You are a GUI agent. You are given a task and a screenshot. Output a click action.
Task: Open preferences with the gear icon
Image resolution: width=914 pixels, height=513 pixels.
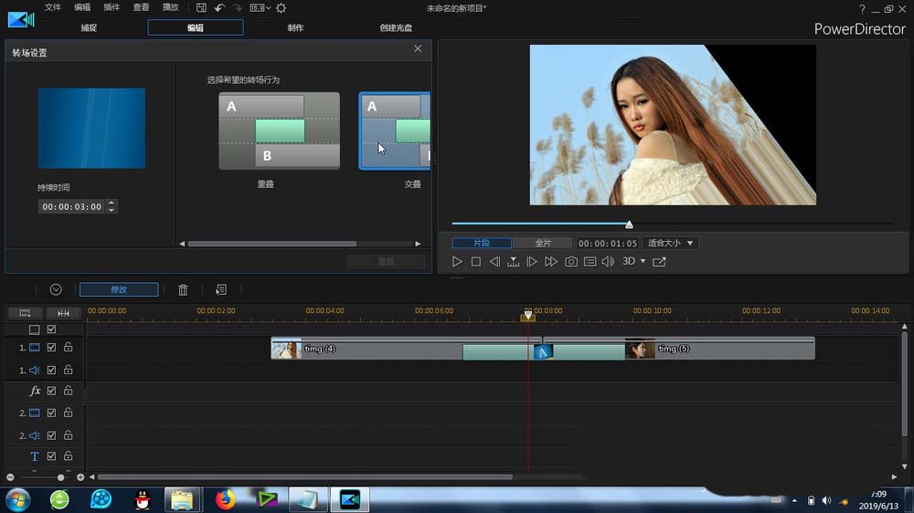pos(282,7)
